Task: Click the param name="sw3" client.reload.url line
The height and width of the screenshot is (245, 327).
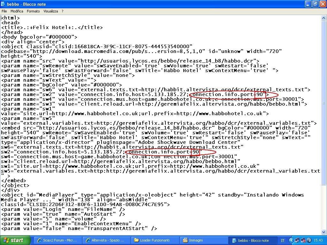Action: [154, 104]
